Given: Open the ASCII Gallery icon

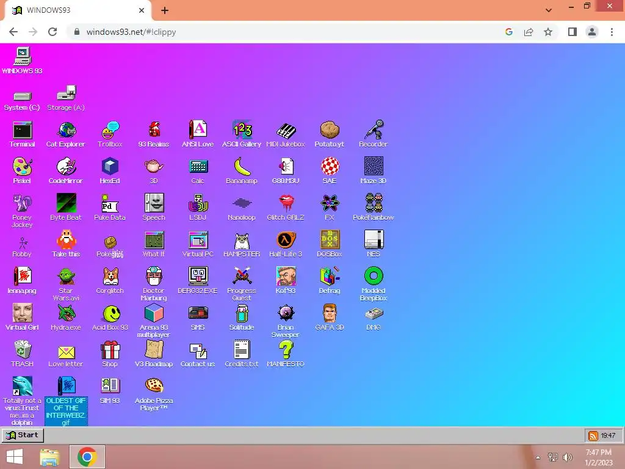Looking at the screenshot, I should pos(242,130).
